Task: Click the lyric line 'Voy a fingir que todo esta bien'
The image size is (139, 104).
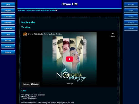Action: click(x=33, y=95)
